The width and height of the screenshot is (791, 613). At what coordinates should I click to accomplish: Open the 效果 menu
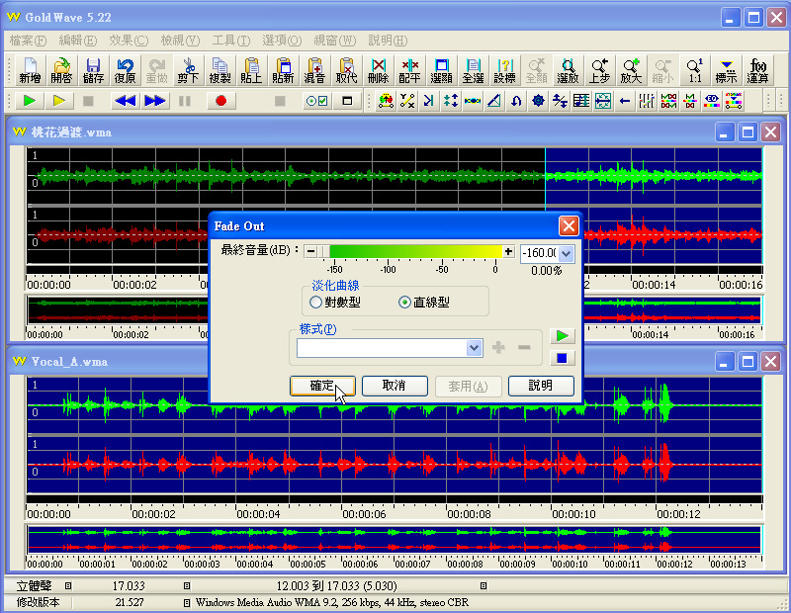pyautogui.click(x=129, y=41)
